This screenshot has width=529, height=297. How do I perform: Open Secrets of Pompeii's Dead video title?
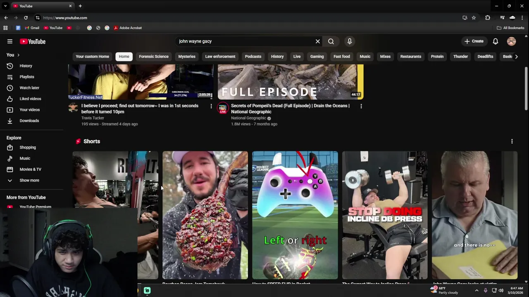[291, 108]
